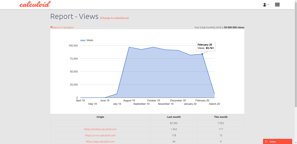Click the Views legend label
This screenshot has height=144, width=297.
point(90,40)
